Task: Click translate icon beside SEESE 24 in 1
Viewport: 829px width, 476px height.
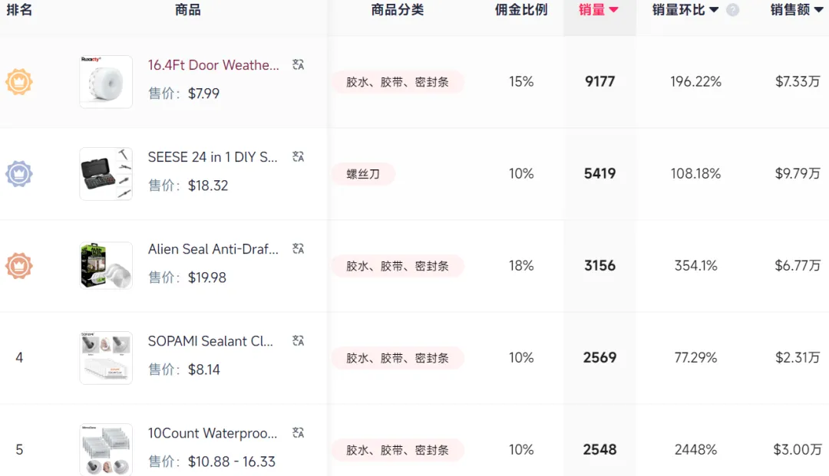Action: tap(299, 157)
